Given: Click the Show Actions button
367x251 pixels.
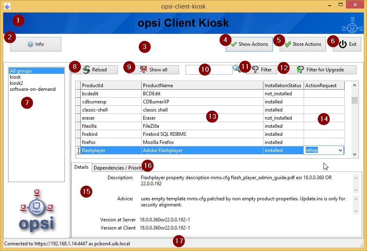Looking at the screenshot, I should click(x=249, y=44).
